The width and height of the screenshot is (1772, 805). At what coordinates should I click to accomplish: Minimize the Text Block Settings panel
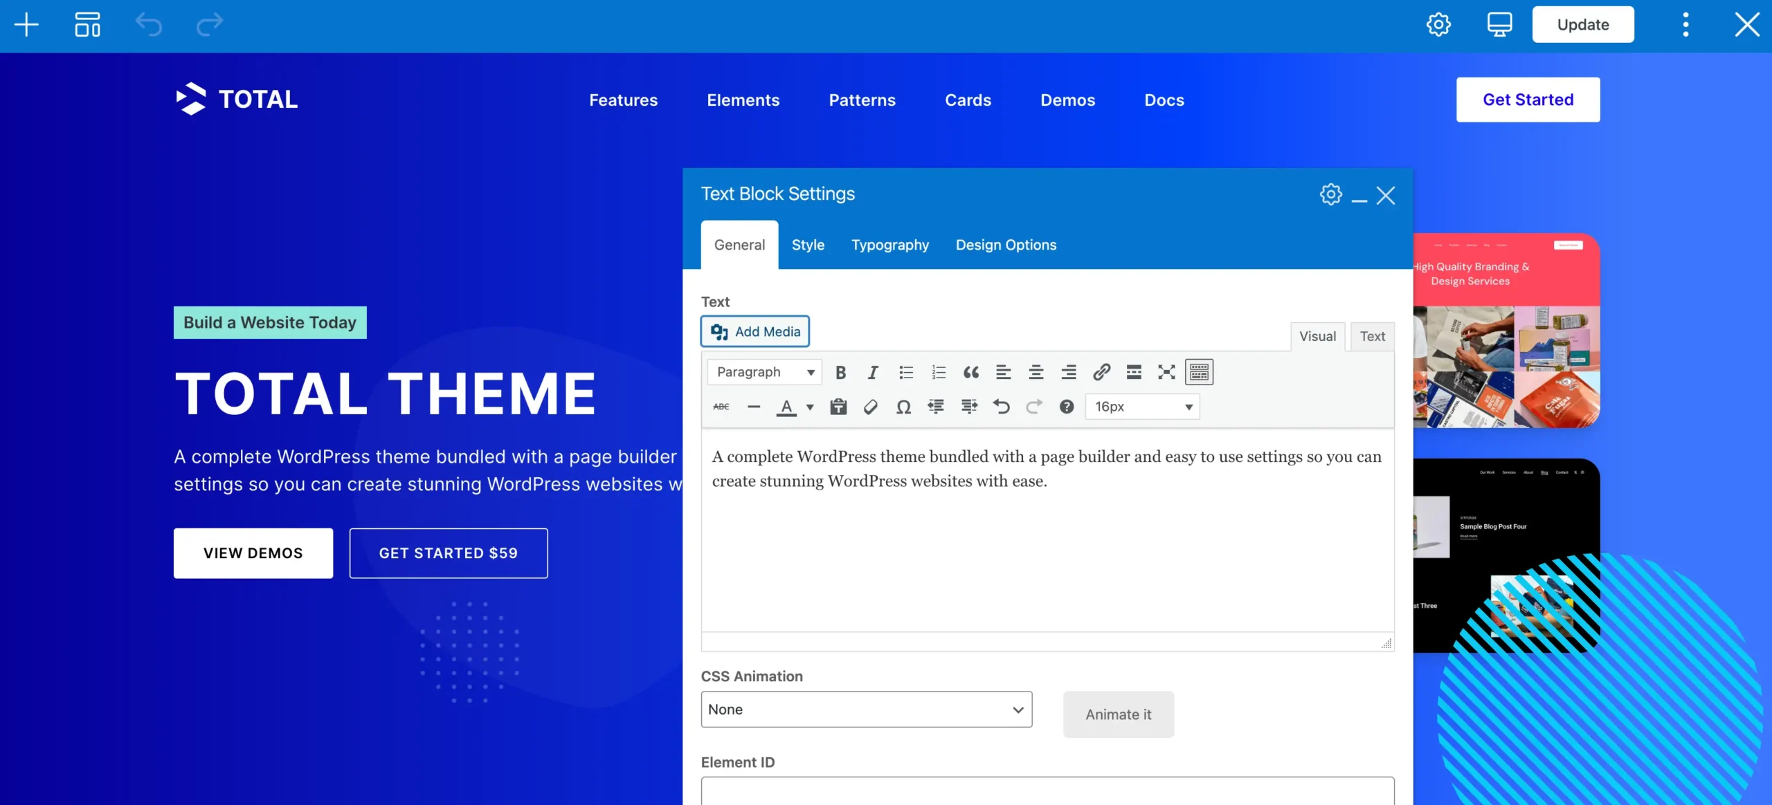click(x=1359, y=200)
